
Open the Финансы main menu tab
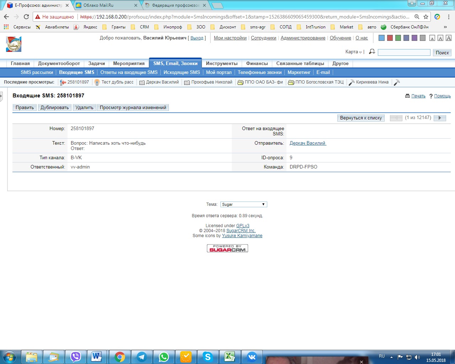click(x=257, y=63)
